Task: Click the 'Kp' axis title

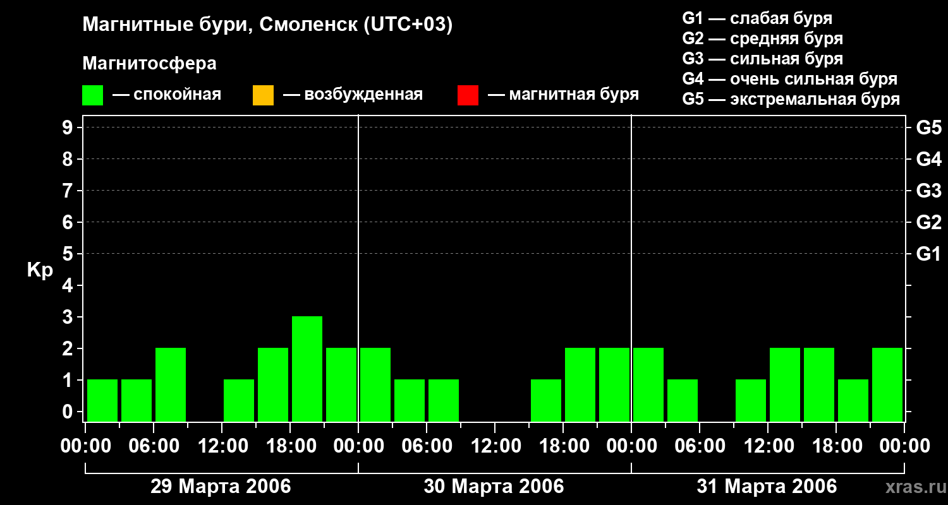Action: 40,270
